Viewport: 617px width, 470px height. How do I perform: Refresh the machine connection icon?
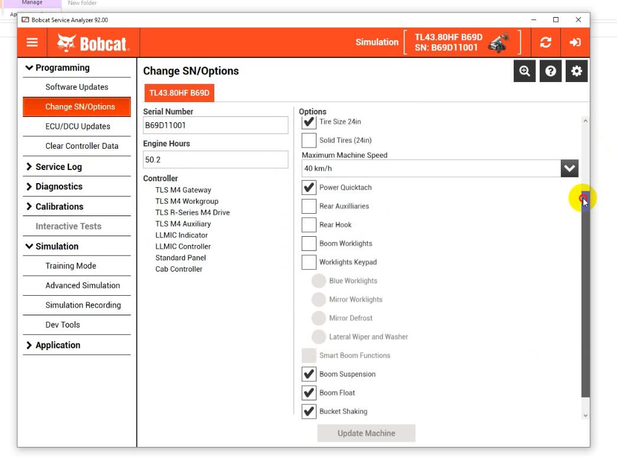point(546,42)
